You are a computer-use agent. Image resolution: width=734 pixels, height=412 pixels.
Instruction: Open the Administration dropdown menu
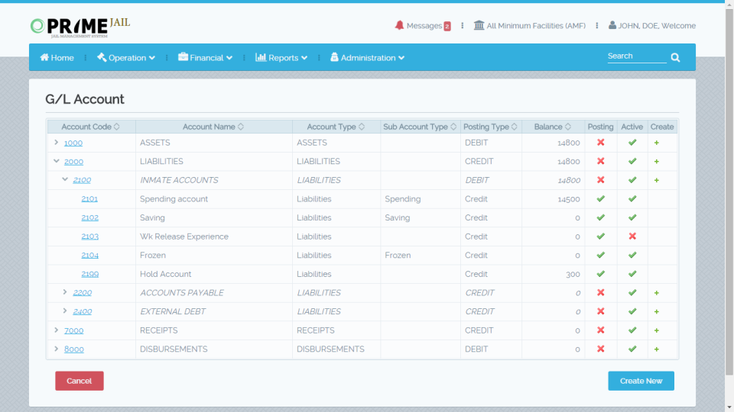point(367,57)
